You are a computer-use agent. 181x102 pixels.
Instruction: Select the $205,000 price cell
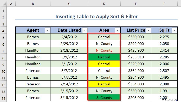pyautogui.click(x=136, y=98)
